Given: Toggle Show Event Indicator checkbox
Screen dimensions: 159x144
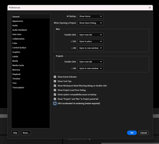Looking at the screenshot, I should [55, 77].
